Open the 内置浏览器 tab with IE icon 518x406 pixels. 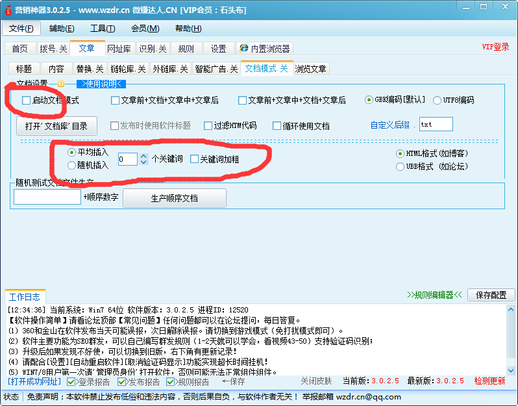265,49
